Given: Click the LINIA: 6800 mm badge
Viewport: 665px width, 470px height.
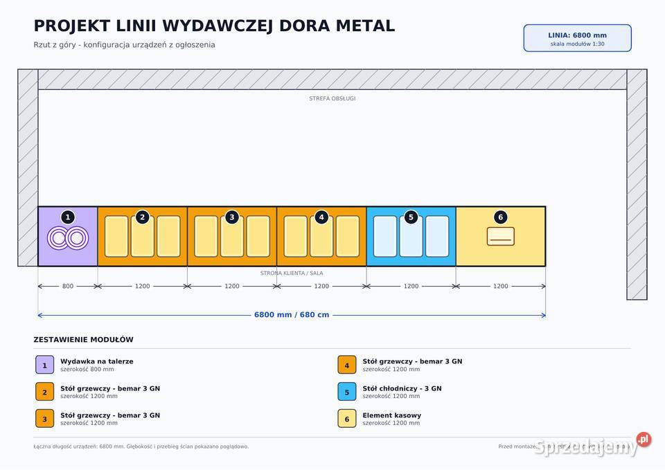Looking at the screenshot, I should coord(577,38).
